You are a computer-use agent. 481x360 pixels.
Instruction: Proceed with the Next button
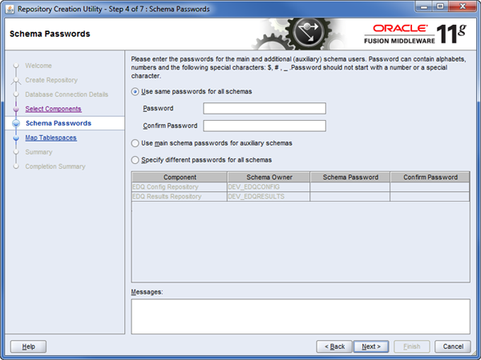click(x=371, y=346)
